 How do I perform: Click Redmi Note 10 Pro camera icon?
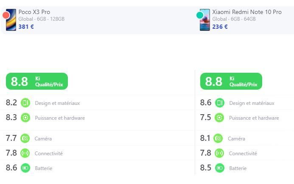(x=218, y=138)
